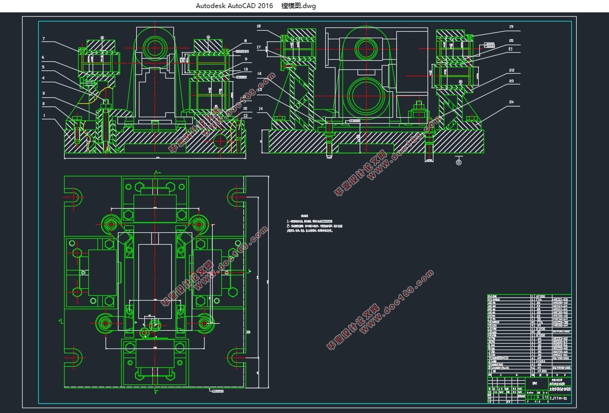609x413 pixels.
Task: Click the file name '镗模图.dwg'
Action: coord(299,6)
